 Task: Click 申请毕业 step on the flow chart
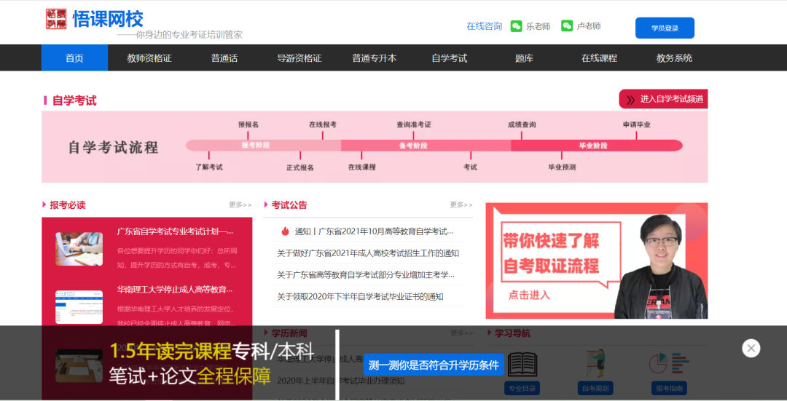pyautogui.click(x=636, y=124)
